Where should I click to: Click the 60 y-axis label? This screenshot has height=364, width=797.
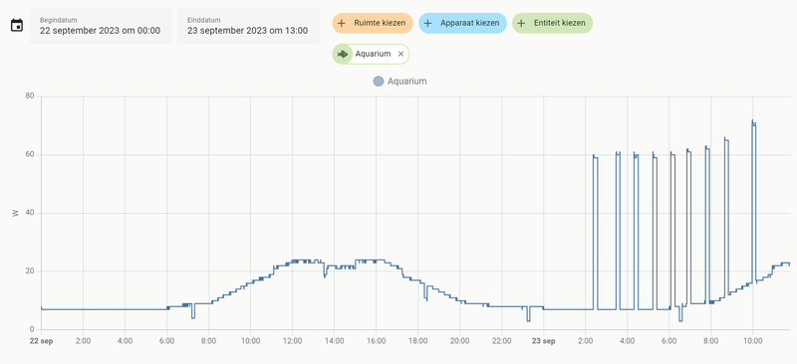click(30, 154)
